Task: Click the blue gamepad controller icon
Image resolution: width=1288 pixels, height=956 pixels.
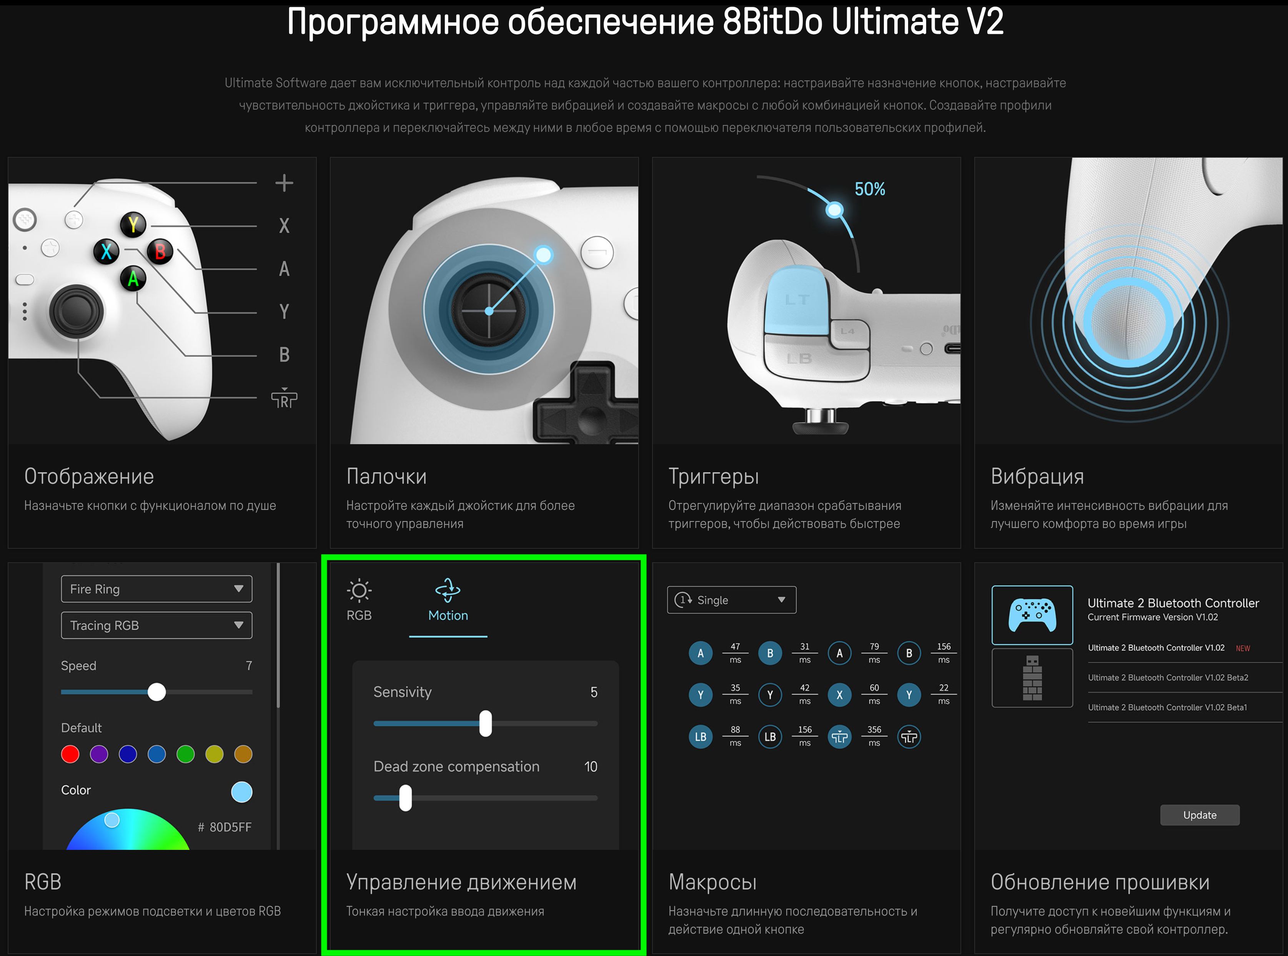Action: 1032,615
